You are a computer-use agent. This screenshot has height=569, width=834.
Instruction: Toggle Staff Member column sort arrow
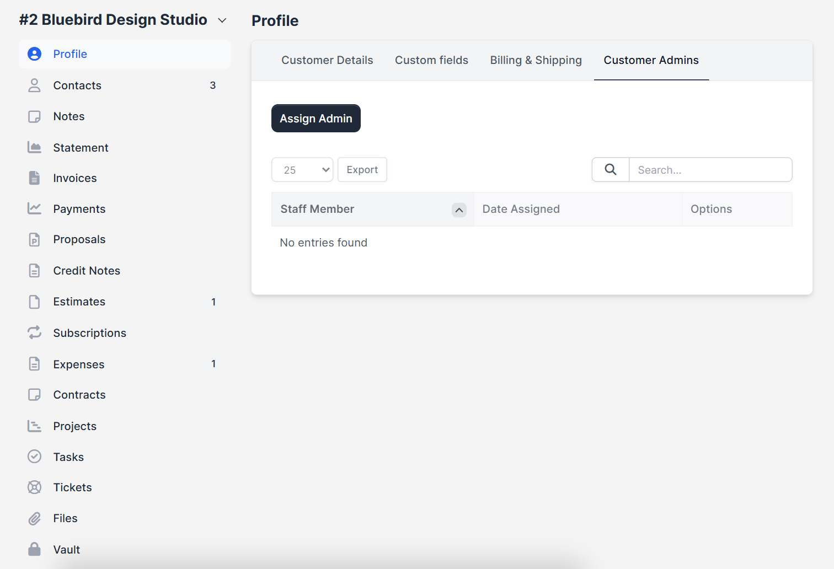click(459, 210)
